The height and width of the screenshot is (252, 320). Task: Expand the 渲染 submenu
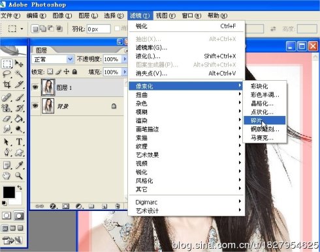(x=187, y=120)
